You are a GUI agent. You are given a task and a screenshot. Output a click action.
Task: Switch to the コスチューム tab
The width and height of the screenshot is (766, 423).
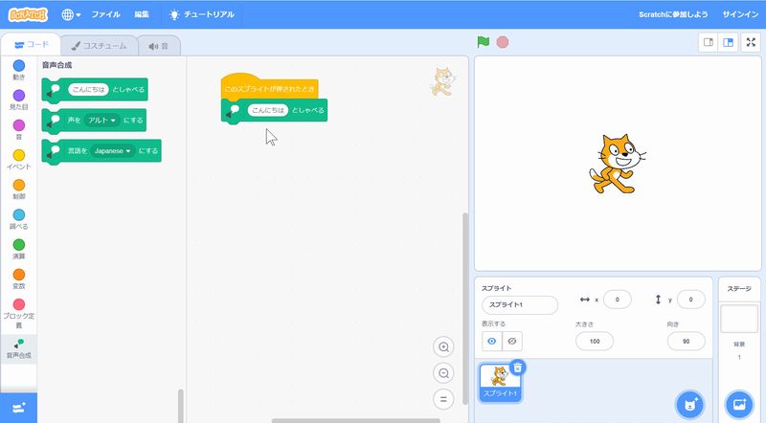[99, 45]
